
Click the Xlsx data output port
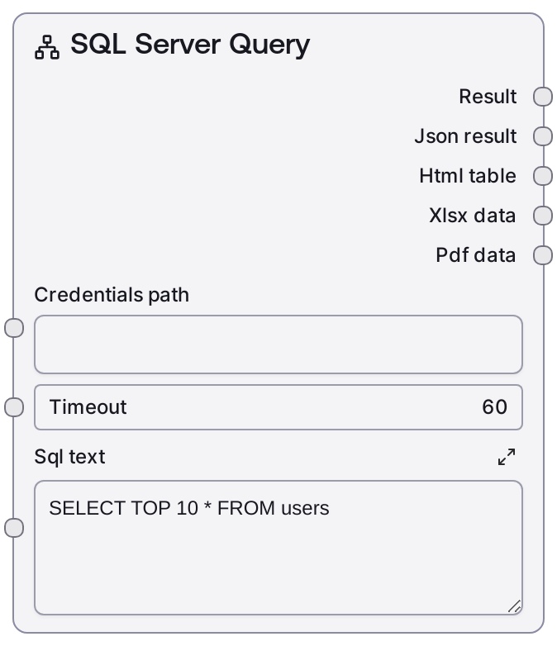[x=542, y=216]
